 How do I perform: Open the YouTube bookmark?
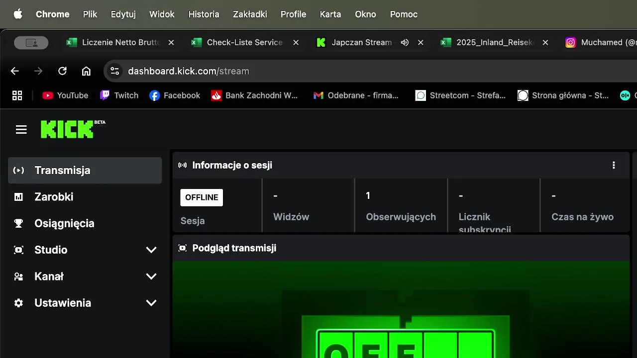click(65, 95)
